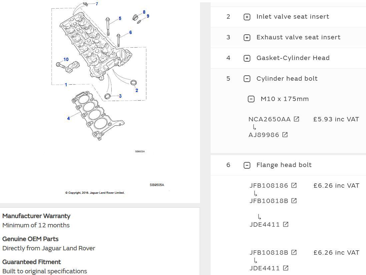366x275 pixels.
Task: Open external link icon beside priced JFB10818B
Action: 294,252
